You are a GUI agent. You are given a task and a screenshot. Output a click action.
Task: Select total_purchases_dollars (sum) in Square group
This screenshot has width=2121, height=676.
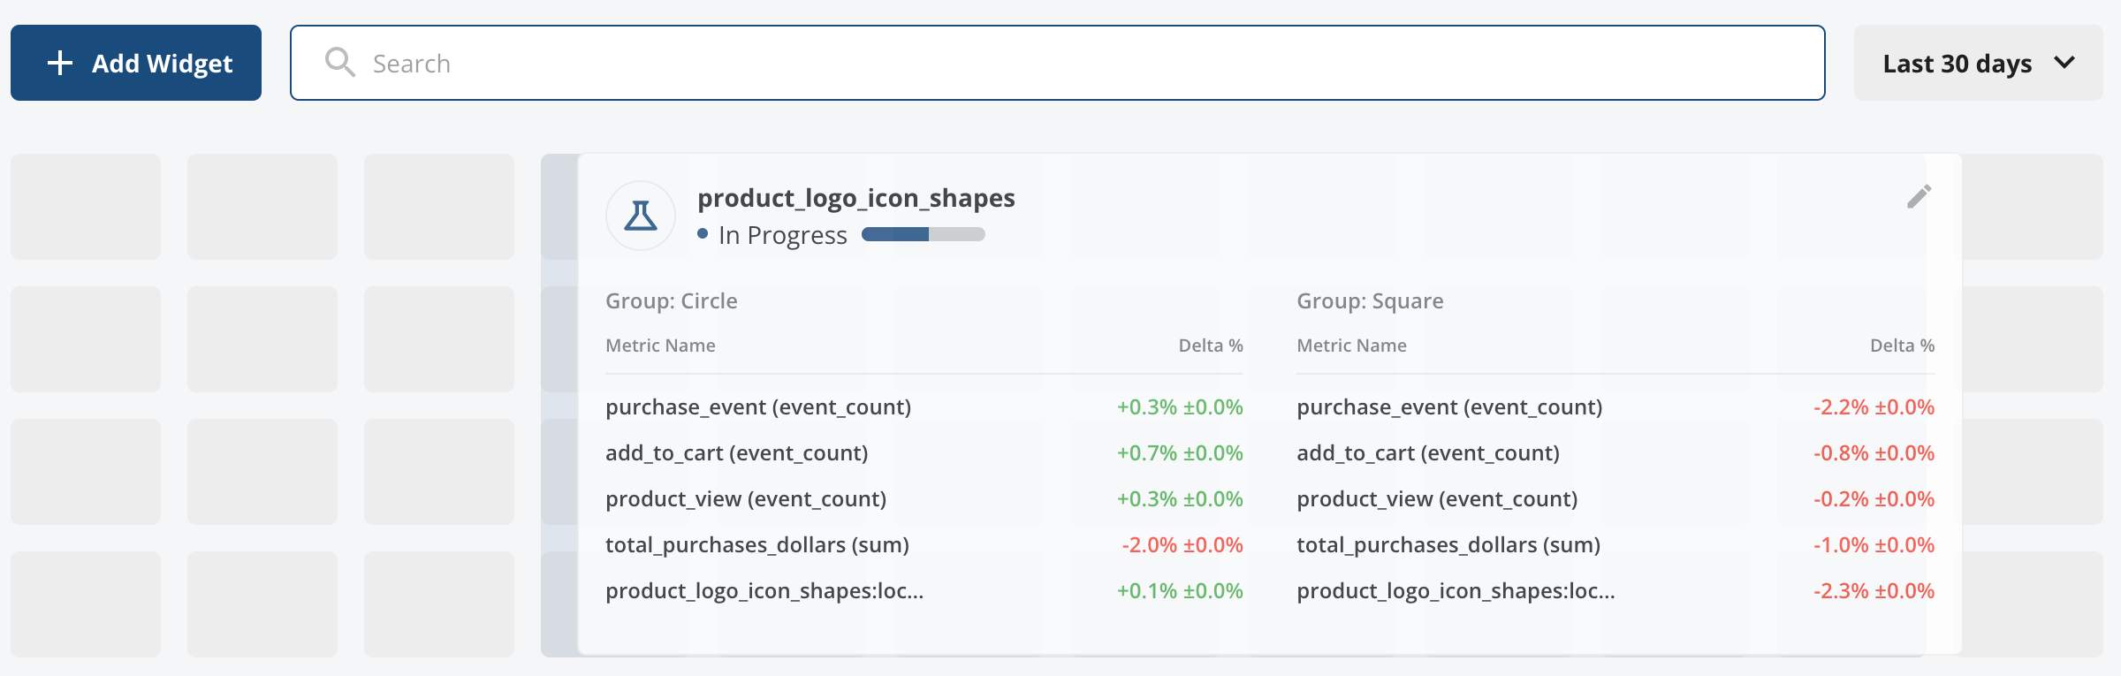pos(1448,545)
